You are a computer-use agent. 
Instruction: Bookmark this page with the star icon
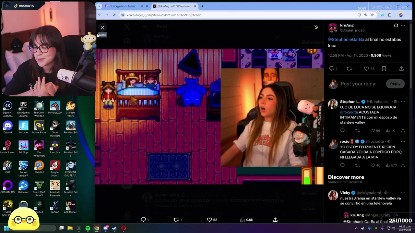[372, 15]
